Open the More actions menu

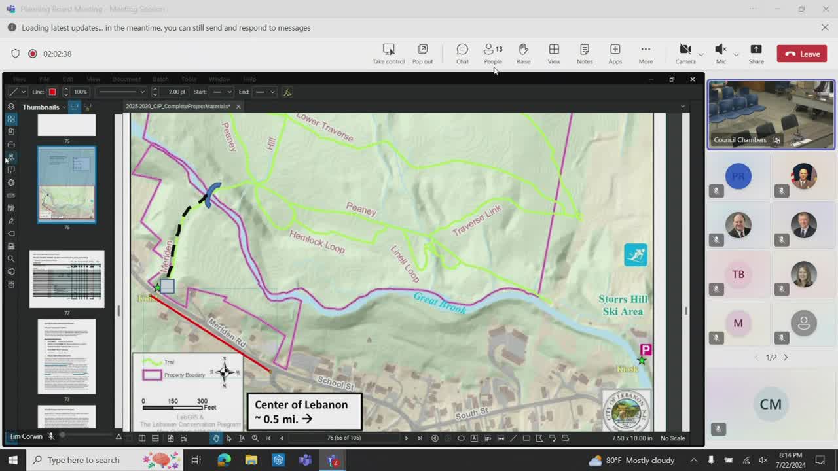(x=646, y=54)
